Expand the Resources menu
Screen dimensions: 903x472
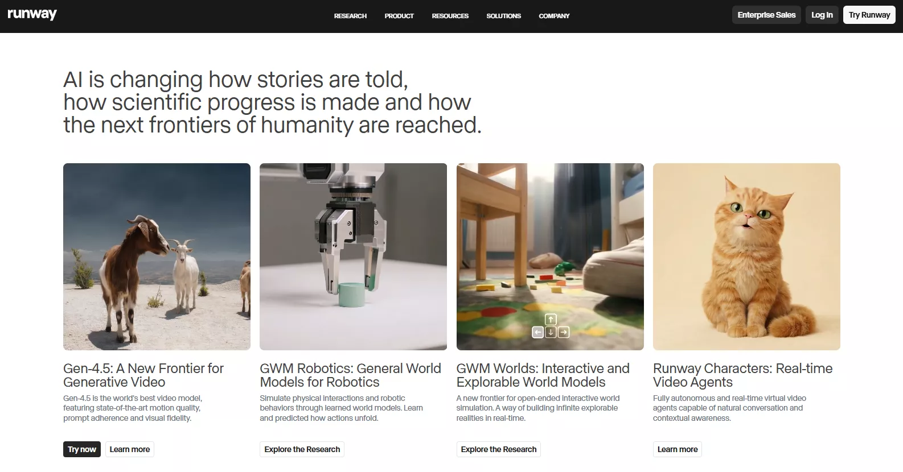(450, 16)
